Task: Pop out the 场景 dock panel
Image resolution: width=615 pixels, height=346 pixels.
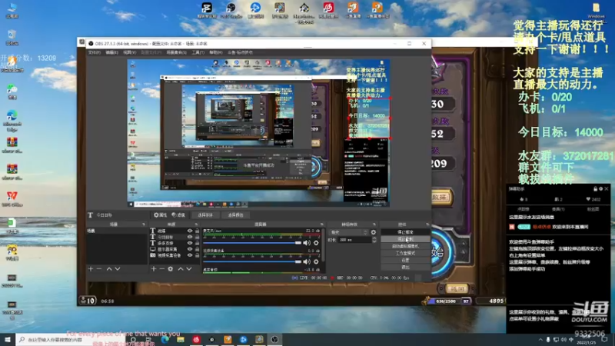Action: pyautogui.click(x=143, y=225)
